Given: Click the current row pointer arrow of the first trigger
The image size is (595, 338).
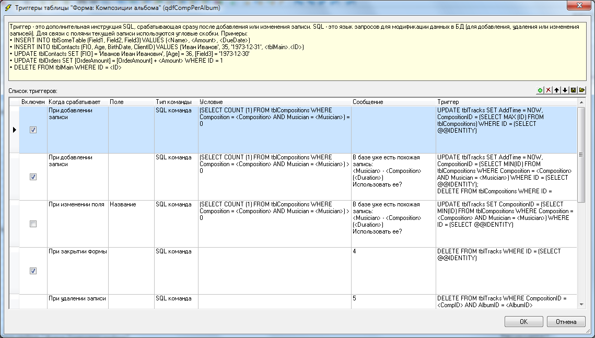Looking at the screenshot, I should coord(14,130).
